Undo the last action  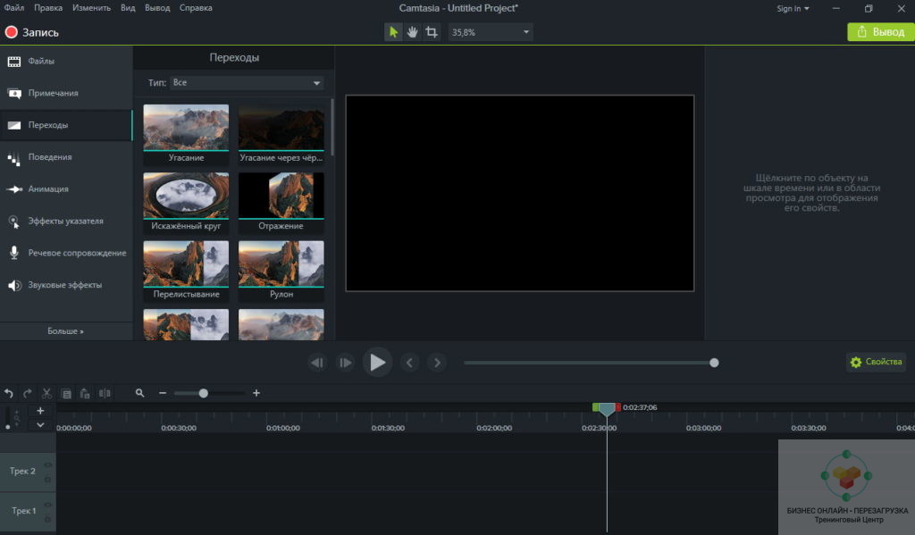click(9, 393)
